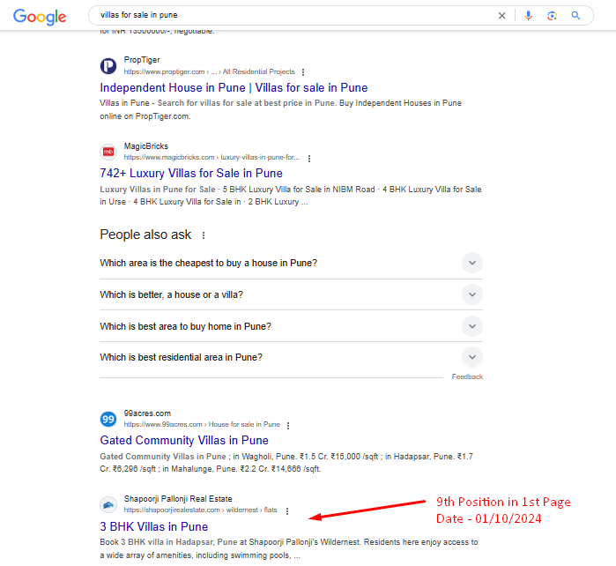Open more options for MagicBricks result
The height and width of the screenshot is (566, 616).
tap(309, 158)
